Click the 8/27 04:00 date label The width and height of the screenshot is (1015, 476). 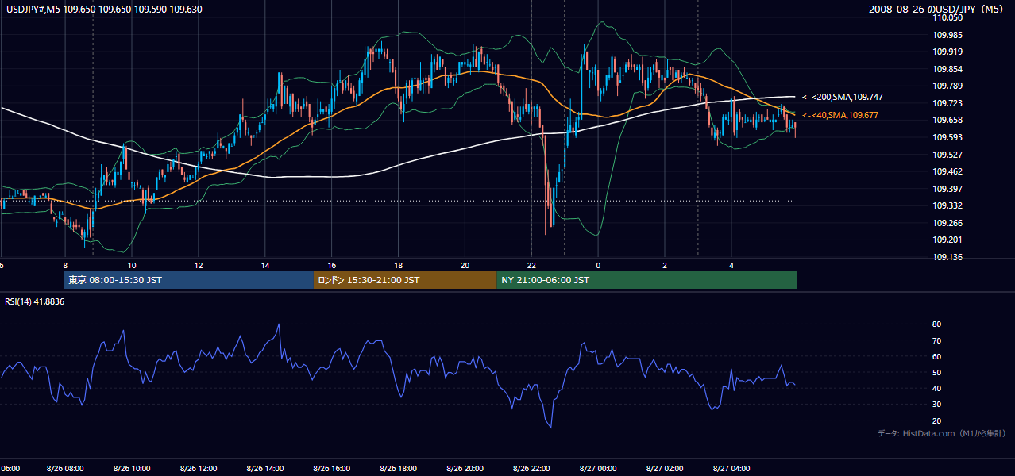[x=731, y=469]
